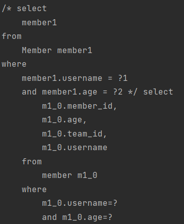Click the indented 'from' keyword
This screenshot has width=184, height=224.
tap(32, 161)
